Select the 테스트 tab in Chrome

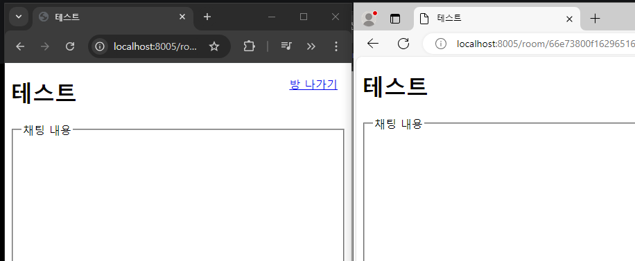(x=112, y=17)
